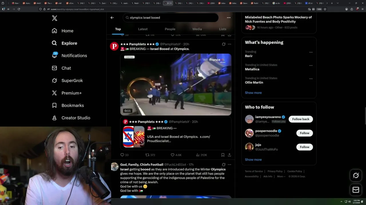The width and height of the screenshot is (366, 205).
Task: Open Accessibility footer link
Action: 252,177
